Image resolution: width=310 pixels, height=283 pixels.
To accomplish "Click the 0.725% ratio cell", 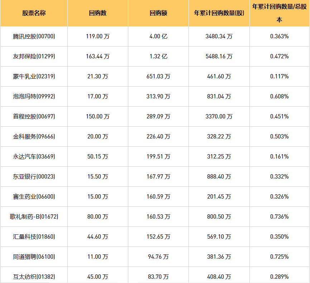I will (279, 257).
